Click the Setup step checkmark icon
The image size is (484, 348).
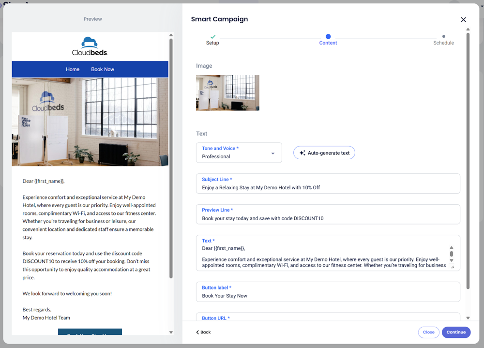point(213,37)
